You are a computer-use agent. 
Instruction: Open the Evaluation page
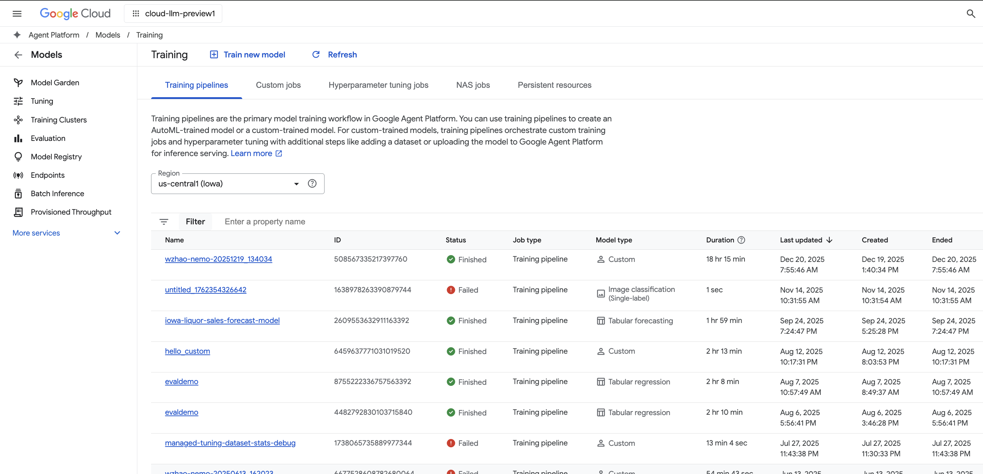(48, 138)
